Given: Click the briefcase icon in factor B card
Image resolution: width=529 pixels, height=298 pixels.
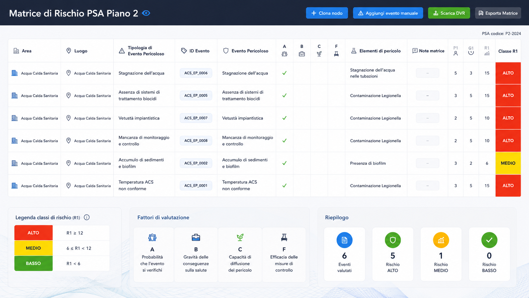Looking at the screenshot, I should (x=196, y=237).
